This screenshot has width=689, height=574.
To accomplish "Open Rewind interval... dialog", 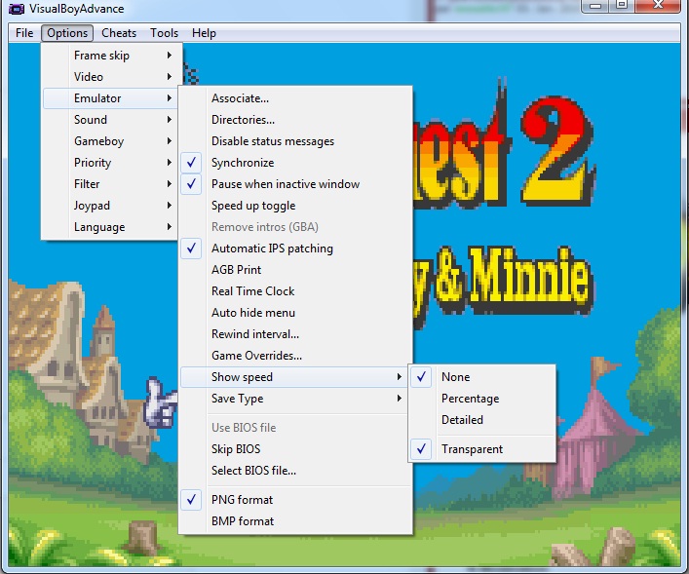I will tap(295, 334).
